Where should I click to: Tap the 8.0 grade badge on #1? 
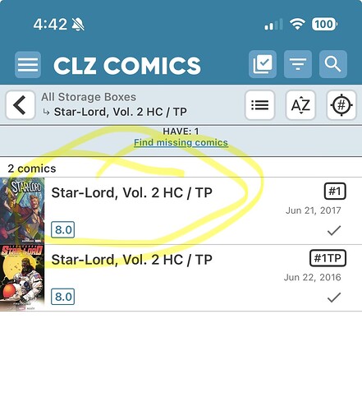[63, 229]
